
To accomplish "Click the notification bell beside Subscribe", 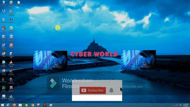I will point(111,90).
